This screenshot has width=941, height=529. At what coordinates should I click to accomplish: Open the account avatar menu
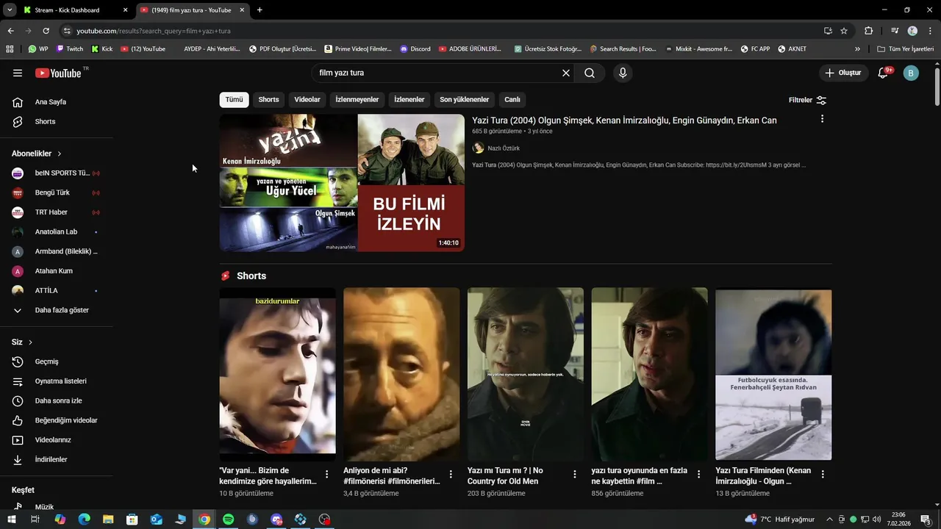click(911, 73)
